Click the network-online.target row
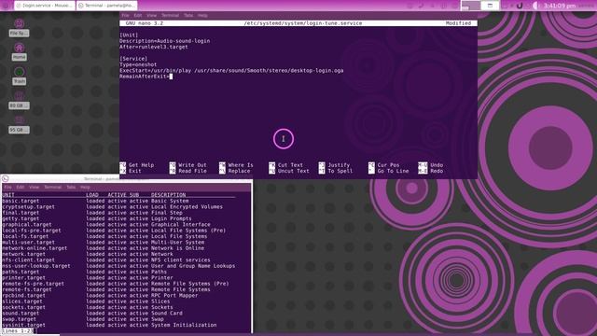 coord(103,248)
